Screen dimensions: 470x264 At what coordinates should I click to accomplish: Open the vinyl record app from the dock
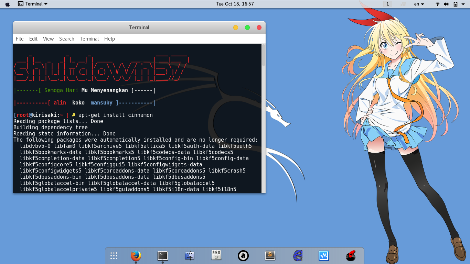click(351, 256)
